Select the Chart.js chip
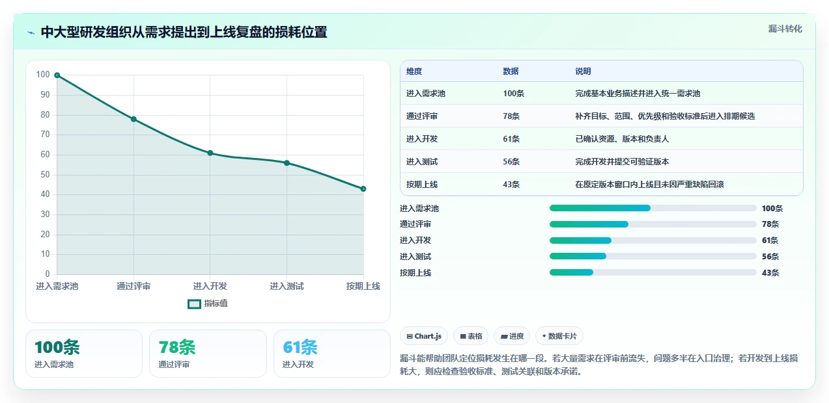This screenshot has width=829, height=403. (424, 336)
